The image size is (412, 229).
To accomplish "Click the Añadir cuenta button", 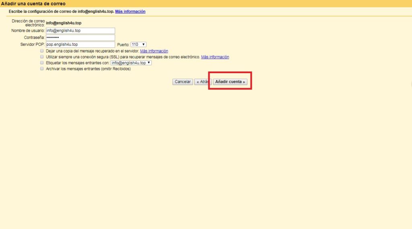I will coord(230,82).
